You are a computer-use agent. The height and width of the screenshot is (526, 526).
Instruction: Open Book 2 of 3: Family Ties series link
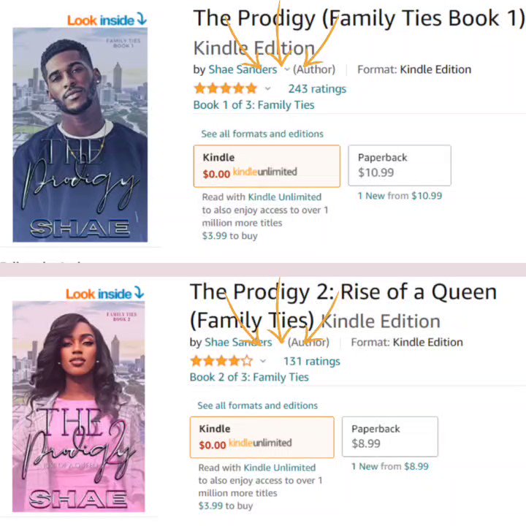click(249, 377)
